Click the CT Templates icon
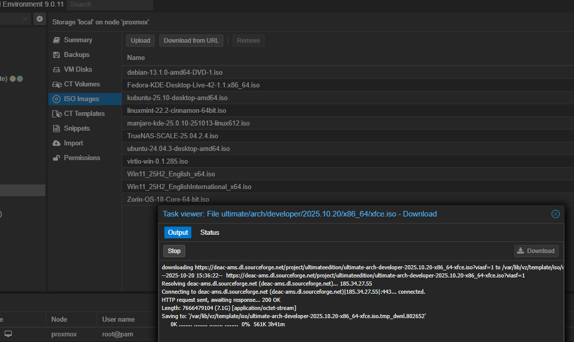 click(57, 114)
